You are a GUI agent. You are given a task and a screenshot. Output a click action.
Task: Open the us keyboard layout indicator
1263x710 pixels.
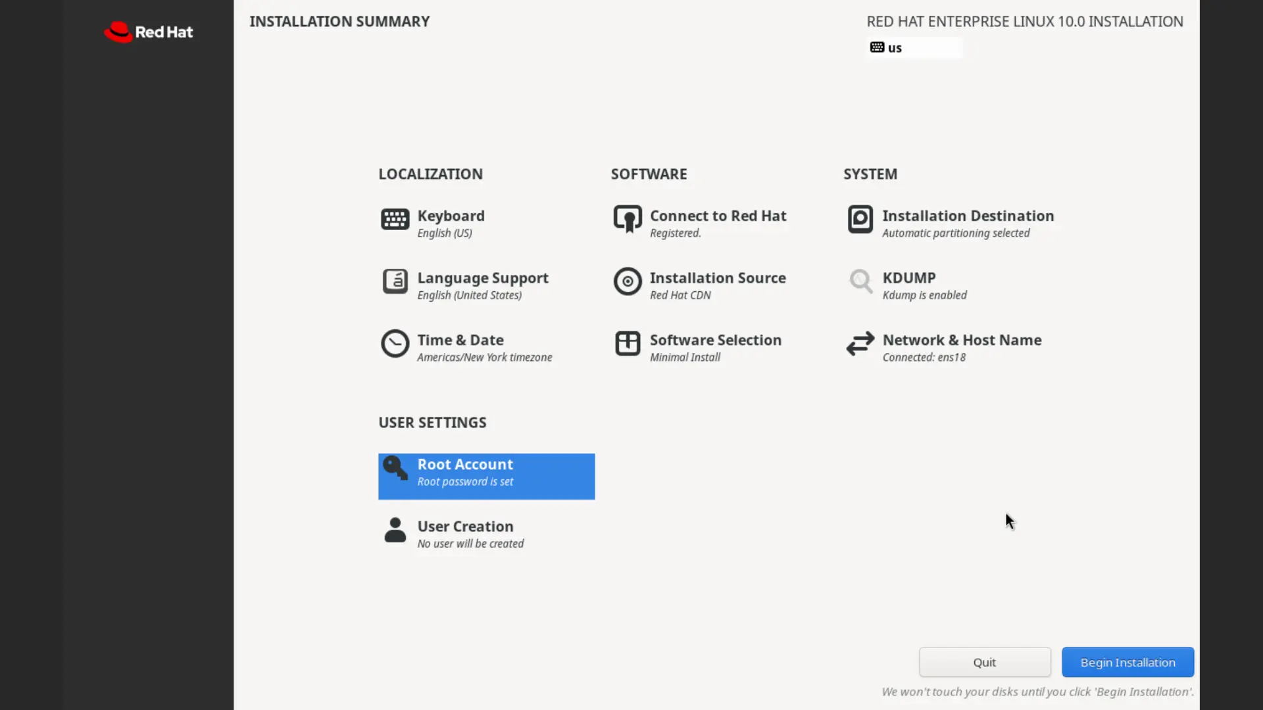click(914, 48)
